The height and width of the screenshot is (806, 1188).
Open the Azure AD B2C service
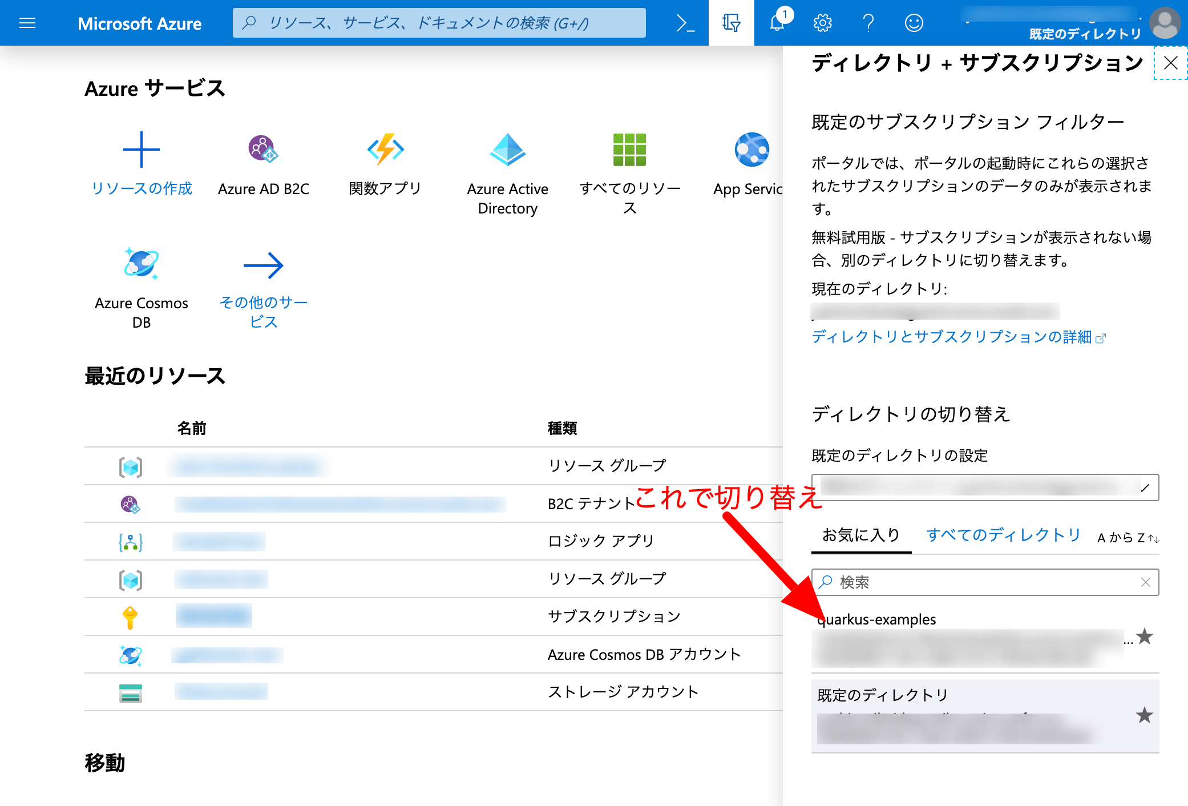(262, 150)
